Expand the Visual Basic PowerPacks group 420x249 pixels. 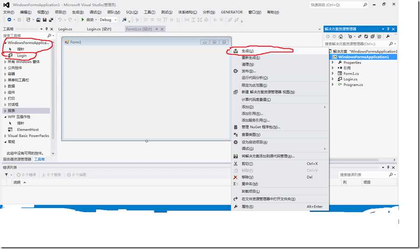(x=5, y=136)
